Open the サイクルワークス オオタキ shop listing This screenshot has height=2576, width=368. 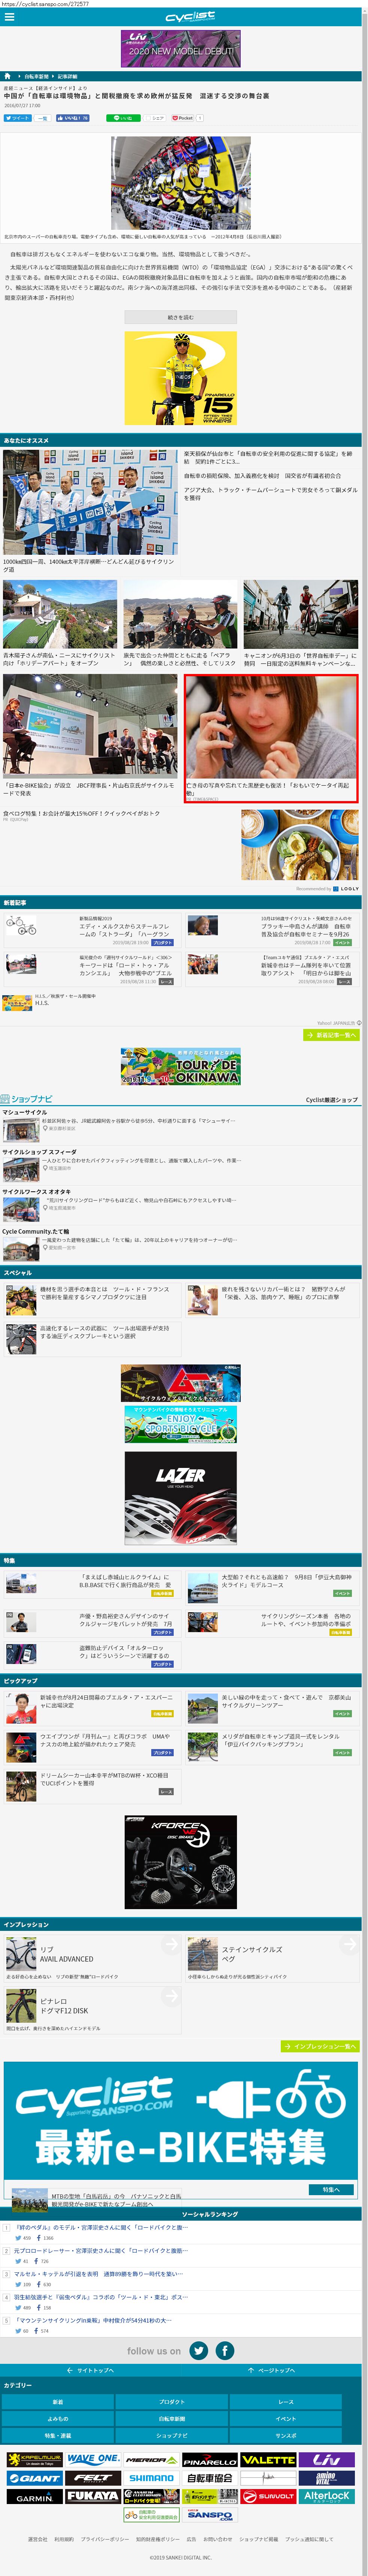click(37, 1192)
